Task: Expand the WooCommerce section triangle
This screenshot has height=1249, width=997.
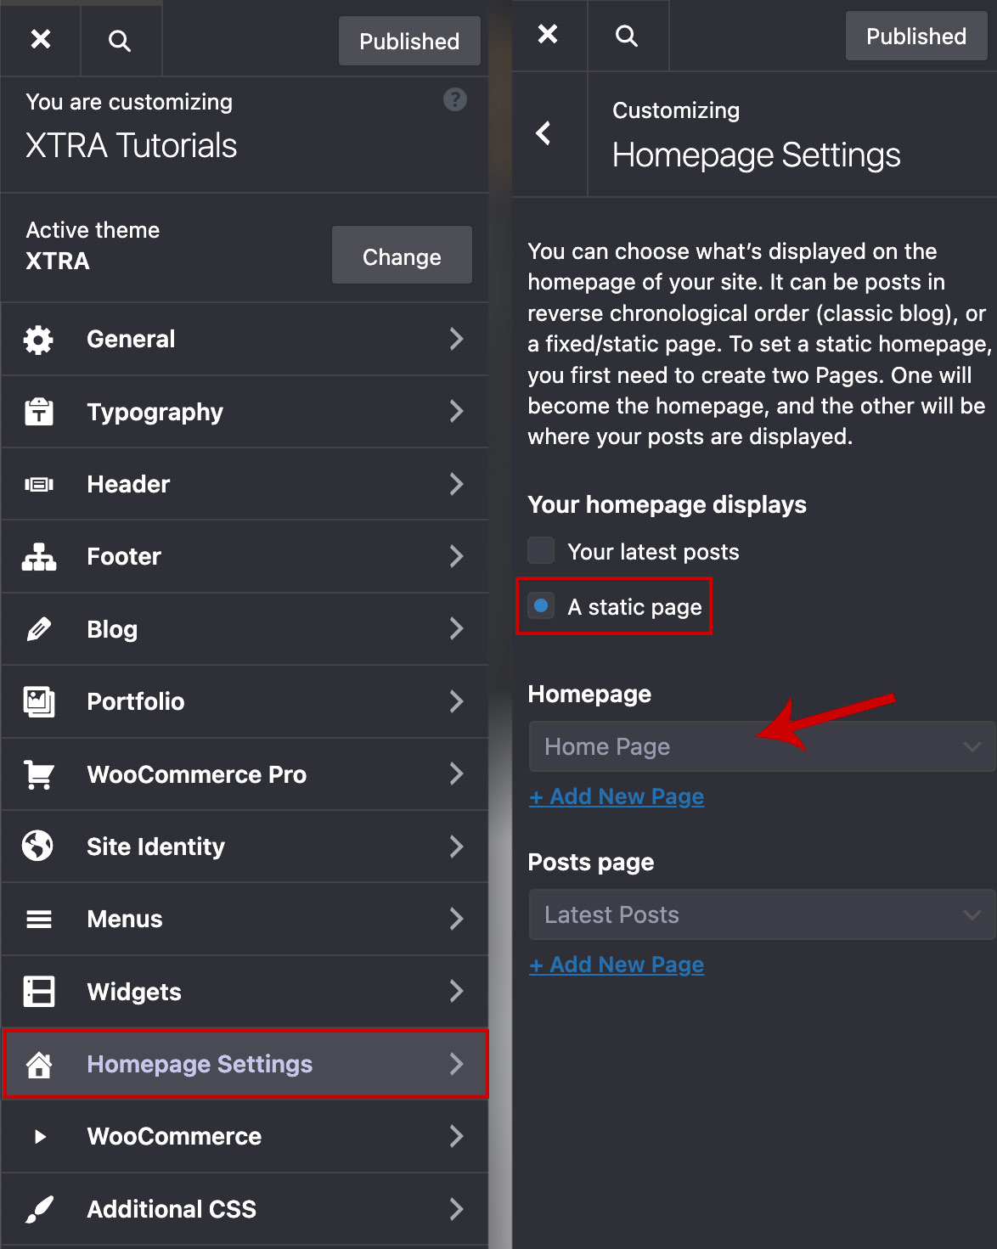Action: pyautogui.click(x=39, y=1137)
